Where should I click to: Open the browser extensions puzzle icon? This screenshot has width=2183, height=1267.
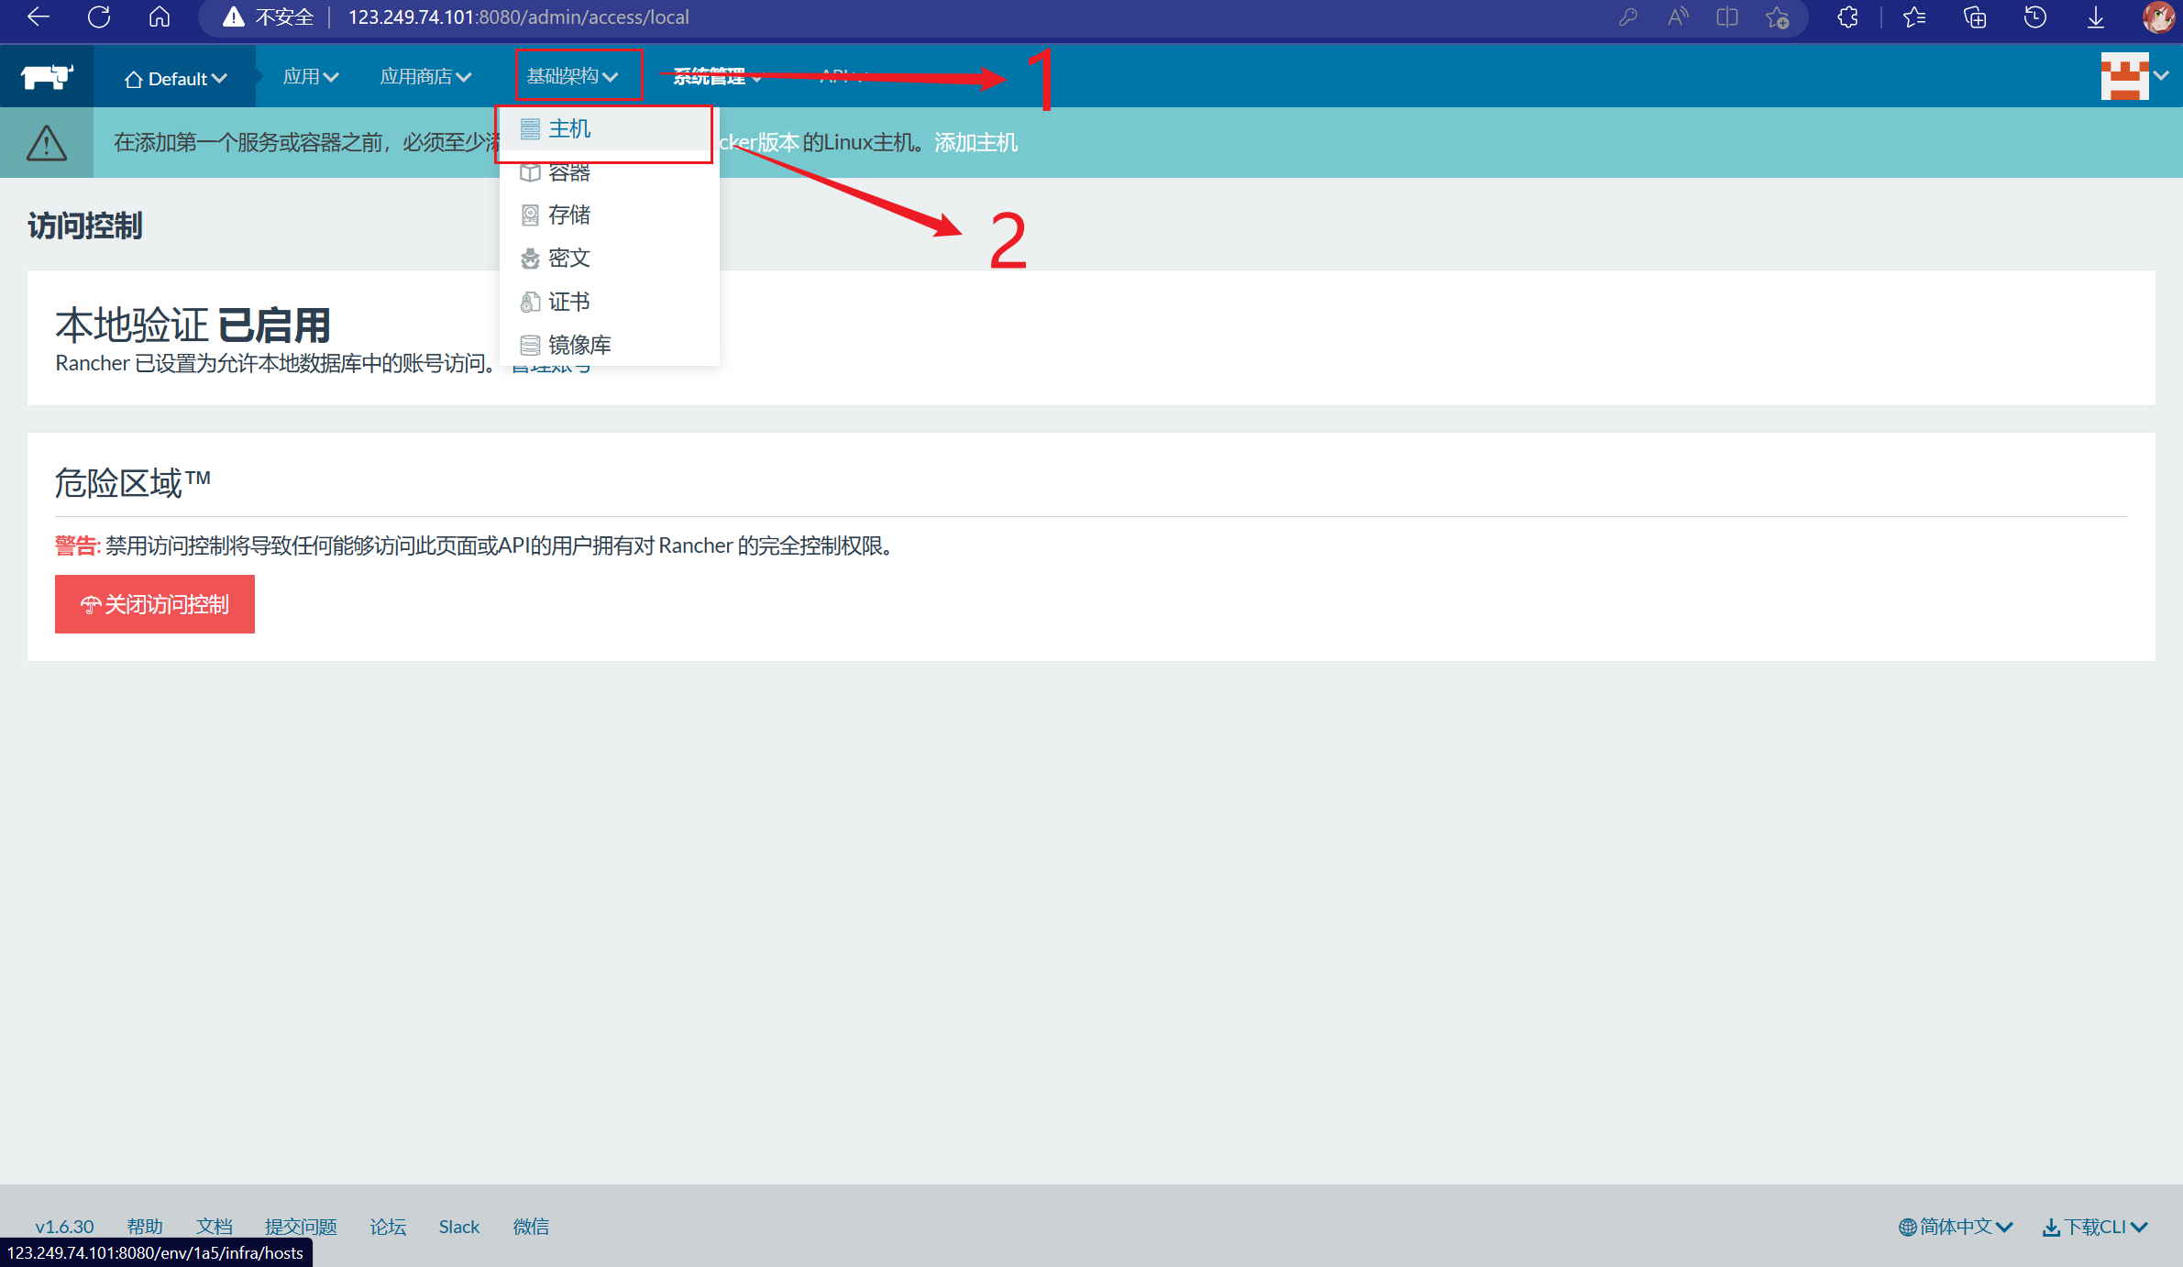pyautogui.click(x=1847, y=17)
